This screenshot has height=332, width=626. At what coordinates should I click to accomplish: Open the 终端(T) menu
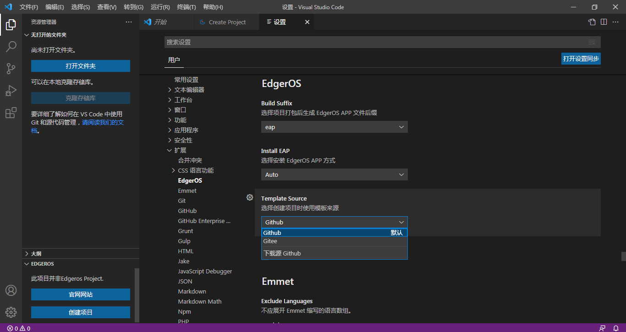click(x=187, y=7)
